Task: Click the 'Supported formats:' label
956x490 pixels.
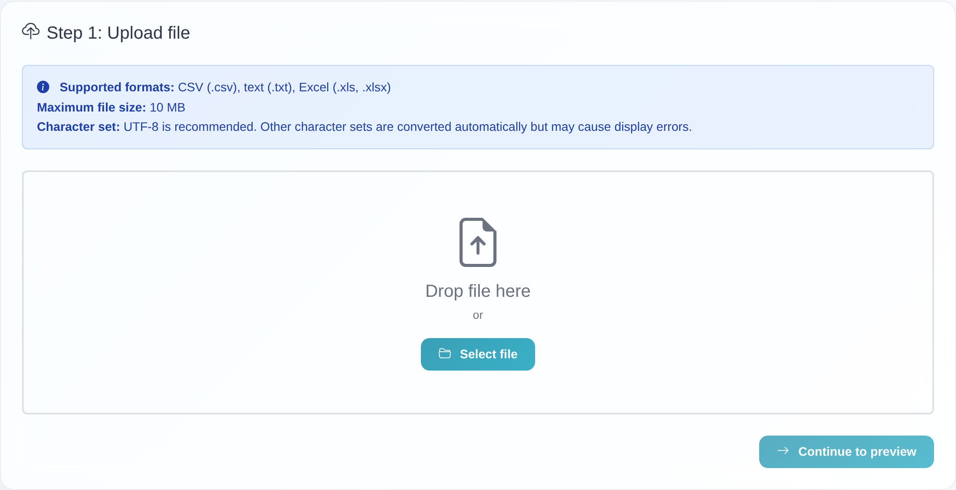Action: [117, 87]
